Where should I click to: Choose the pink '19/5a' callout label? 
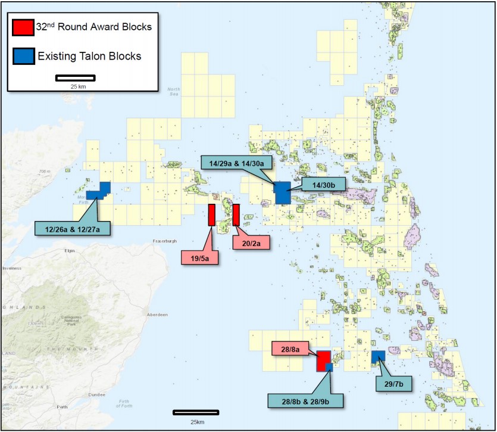pos(201,257)
